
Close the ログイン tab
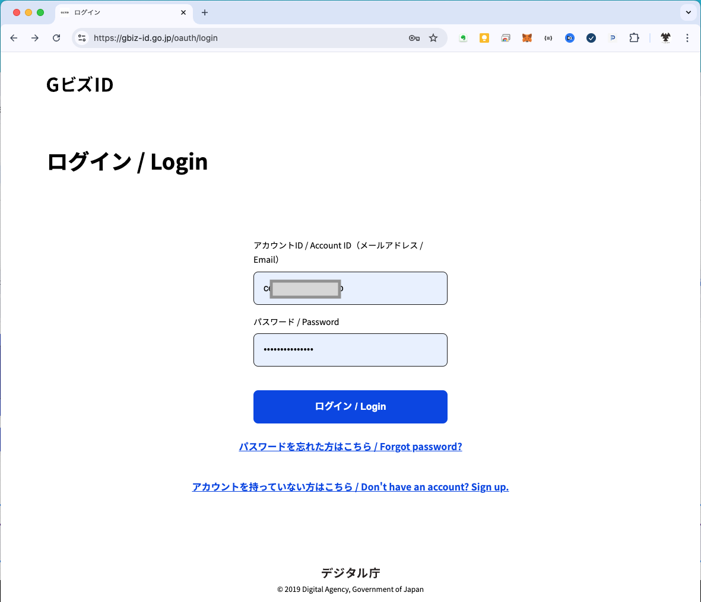coord(183,12)
